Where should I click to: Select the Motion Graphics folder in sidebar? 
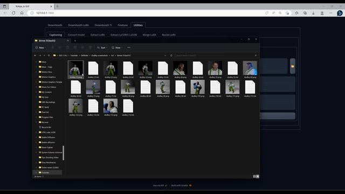click(47, 77)
